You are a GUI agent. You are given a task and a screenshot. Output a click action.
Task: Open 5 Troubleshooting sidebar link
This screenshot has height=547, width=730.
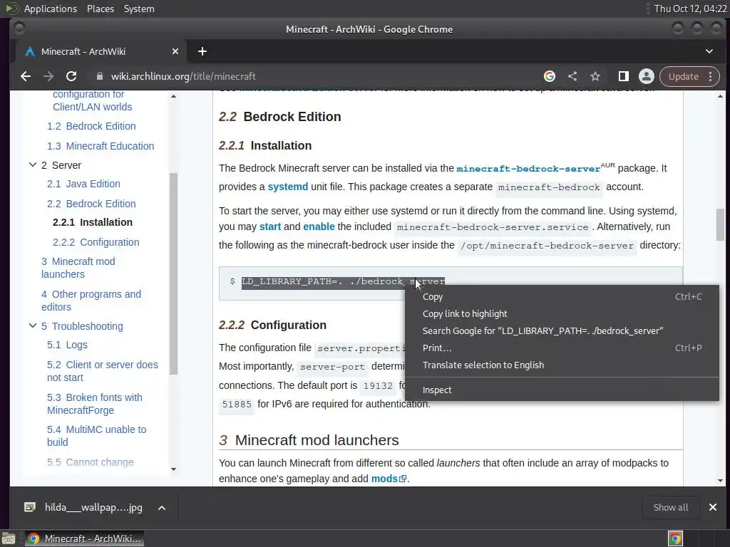click(83, 326)
